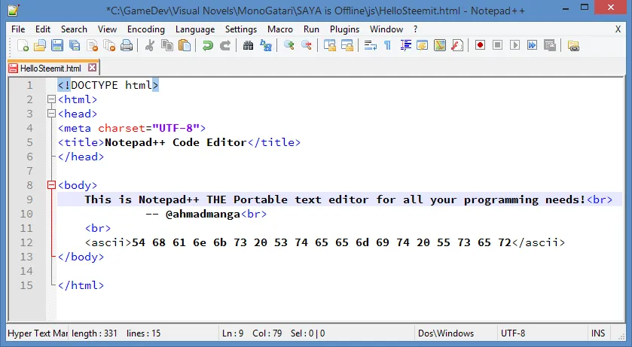Viewport: 632px width, 347px height.
Task: Close the HelloSteemit.html tab with red X
Action: [93, 68]
